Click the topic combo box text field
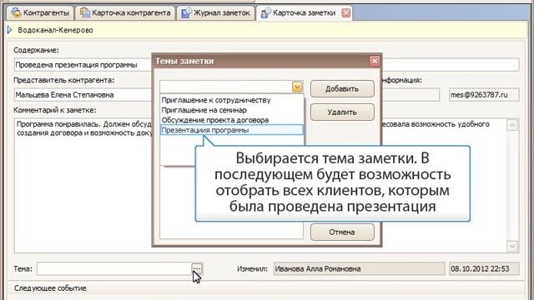This screenshot has height=300, width=534. [x=226, y=87]
